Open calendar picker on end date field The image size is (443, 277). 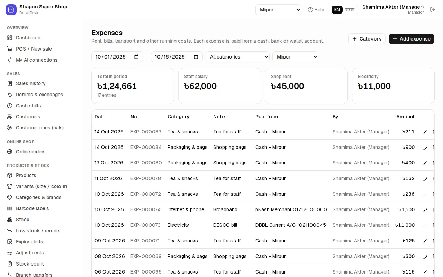(196, 57)
